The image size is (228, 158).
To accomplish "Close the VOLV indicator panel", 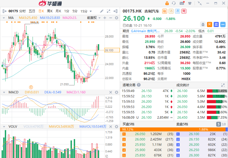I will pos(111,127).
